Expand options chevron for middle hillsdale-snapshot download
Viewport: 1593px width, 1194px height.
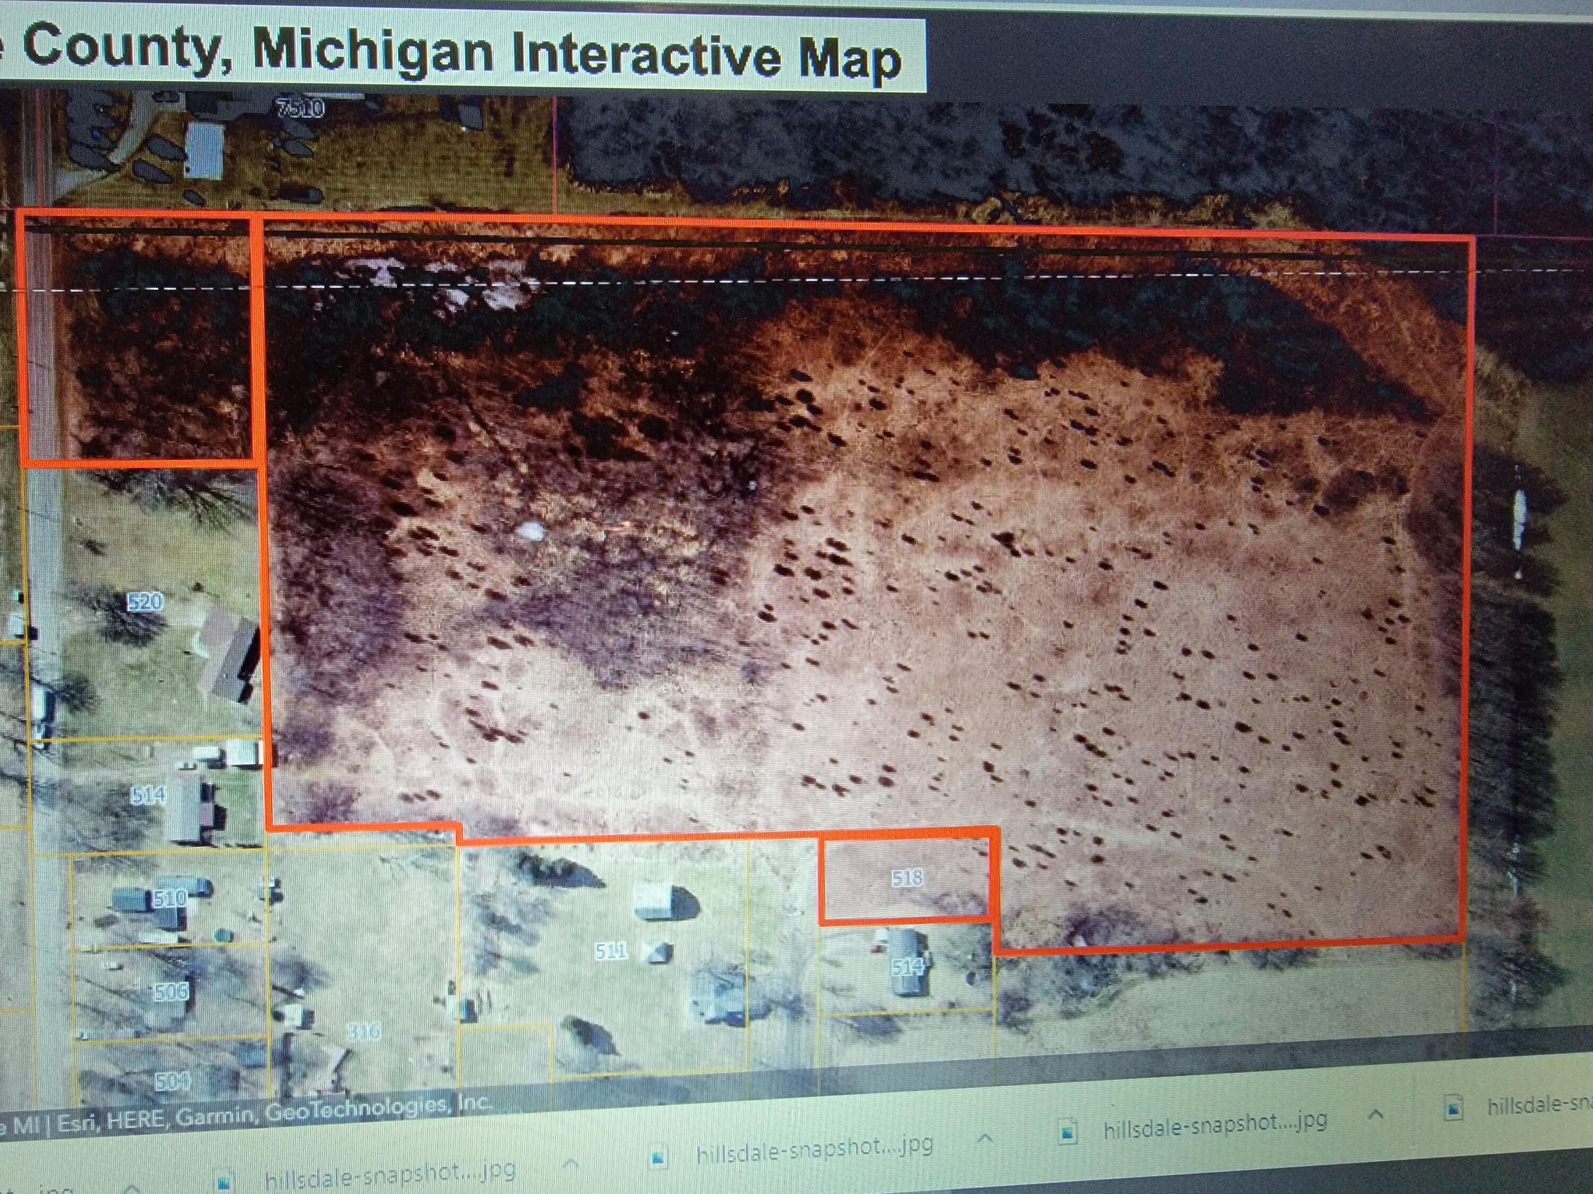pyautogui.click(x=985, y=1138)
